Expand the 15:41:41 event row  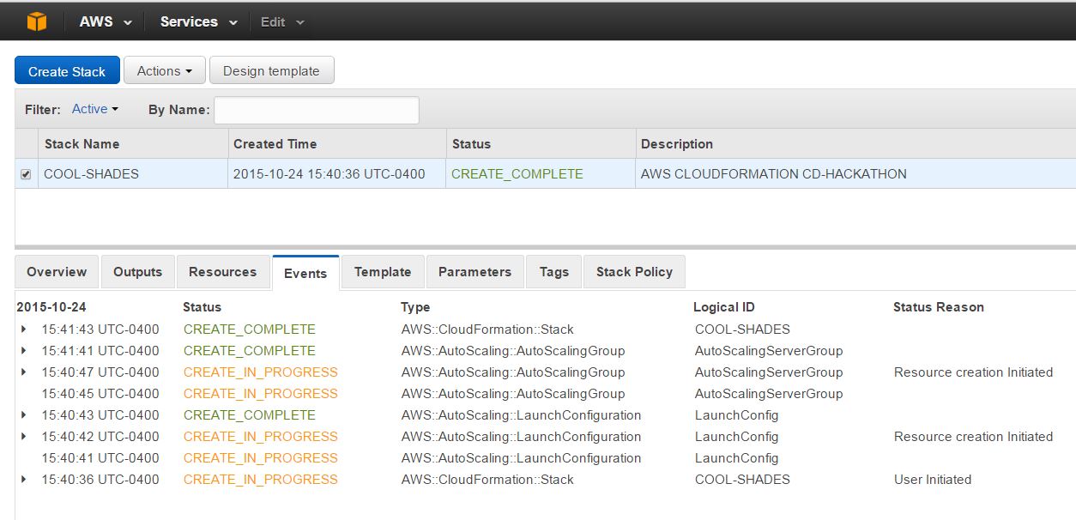pyautogui.click(x=23, y=351)
